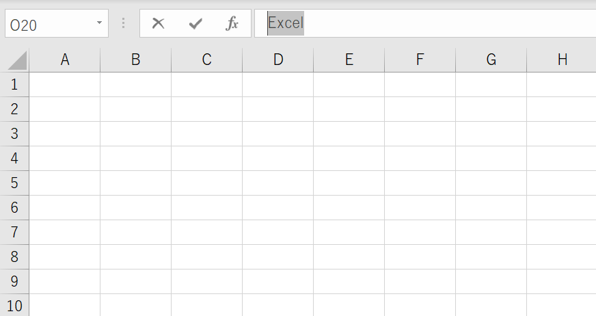Screen dimensions: 596x316
Task: Click the Select All corner triangle
Action: (x=18, y=61)
